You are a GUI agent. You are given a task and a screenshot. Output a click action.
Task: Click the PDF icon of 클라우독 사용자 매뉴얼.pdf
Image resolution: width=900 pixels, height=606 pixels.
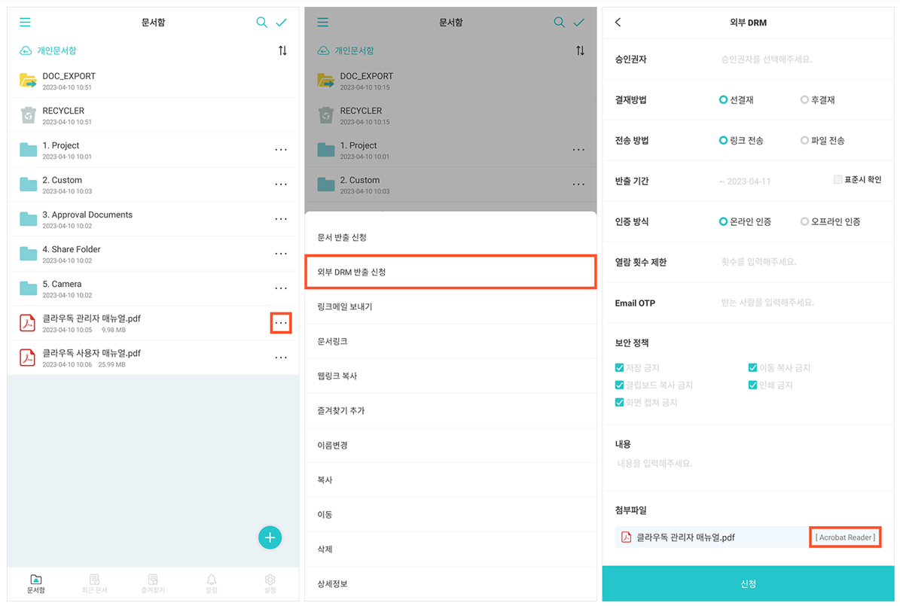pyautogui.click(x=28, y=358)
